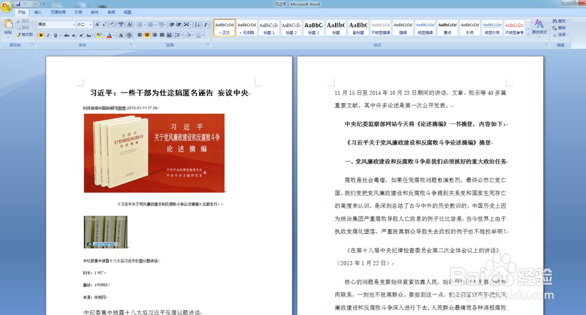Cut selection with 剪切
586x315 pixels.
23,21
